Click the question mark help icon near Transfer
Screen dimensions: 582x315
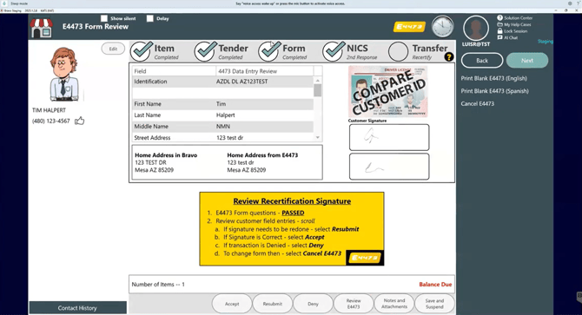tap(449, 57)
